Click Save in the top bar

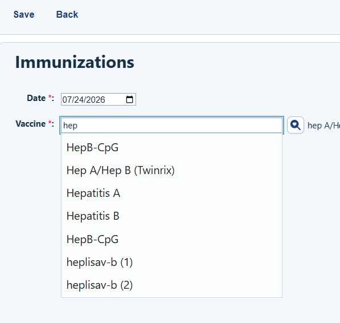[24, 15]
